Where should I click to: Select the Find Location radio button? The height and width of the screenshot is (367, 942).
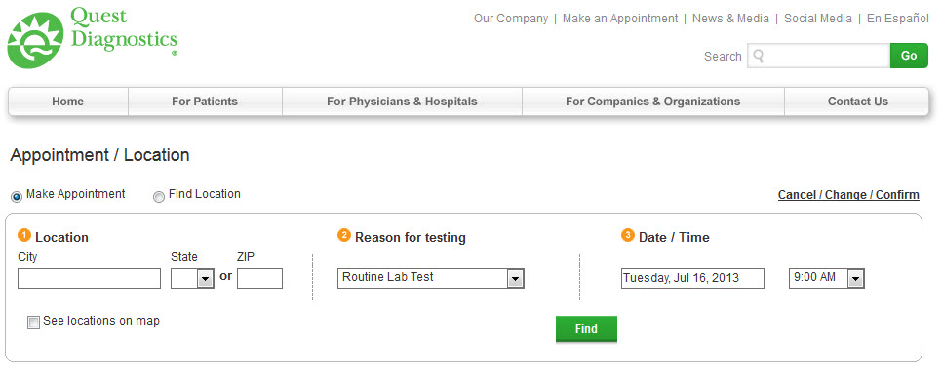(x=159, y=197)
